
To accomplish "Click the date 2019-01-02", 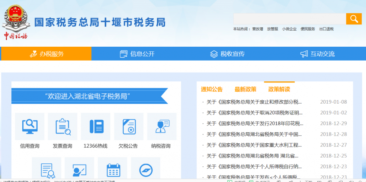I will click(x=333, y=113).
